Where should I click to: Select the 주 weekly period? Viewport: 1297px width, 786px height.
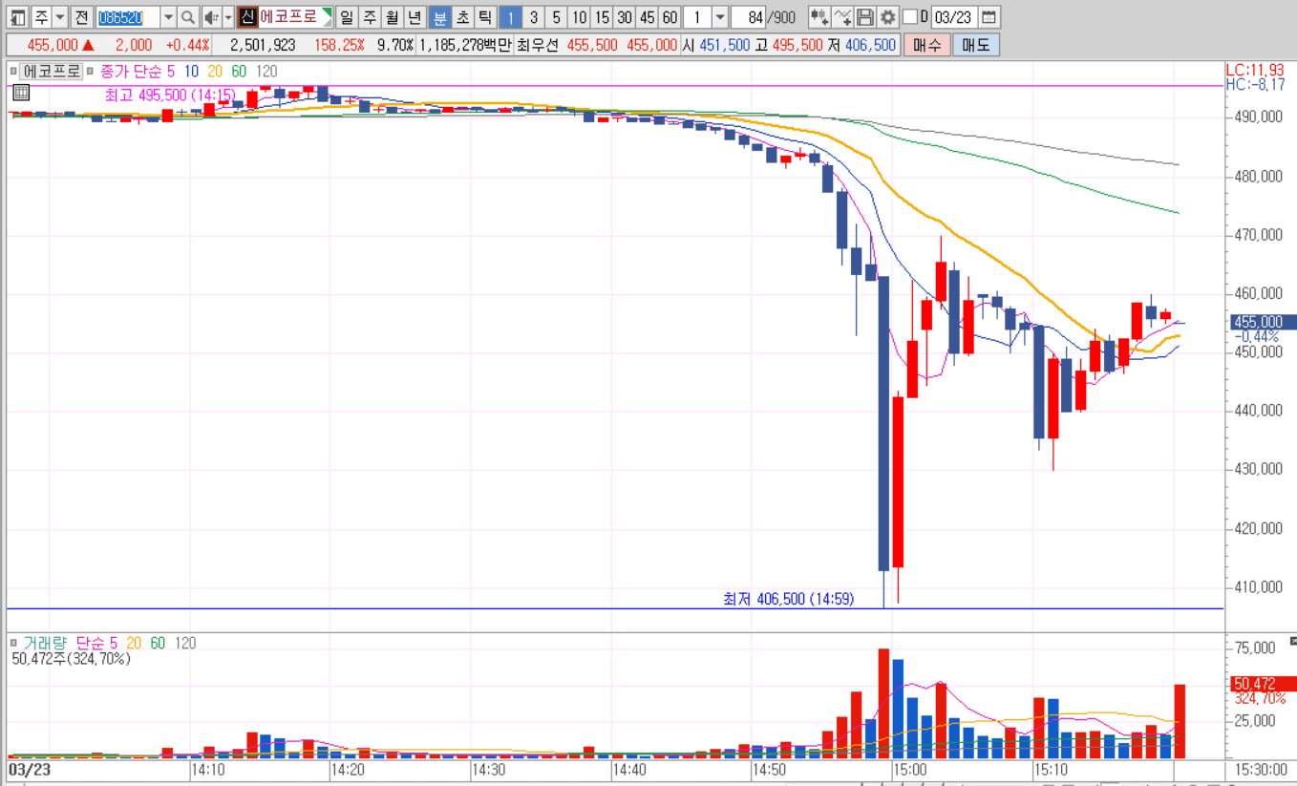point(368,16)
